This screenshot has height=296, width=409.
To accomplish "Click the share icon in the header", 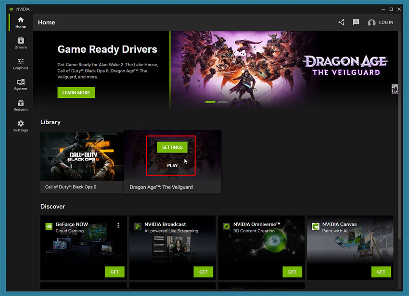I will click(x=342, y=23).
